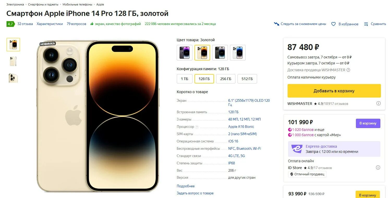Open the second product thumbnail image

(13, 61)
